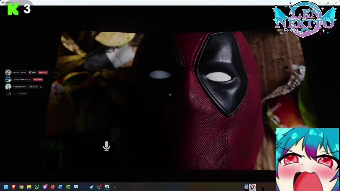The width and height of the screenshot is (340, 191).
Task: Open PowerPoint from taskbar
Action: (53, 187)
